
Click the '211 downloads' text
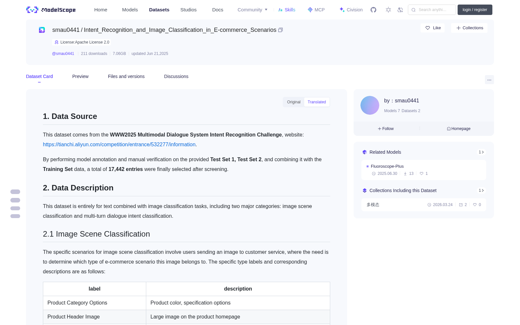coord(94,54)
